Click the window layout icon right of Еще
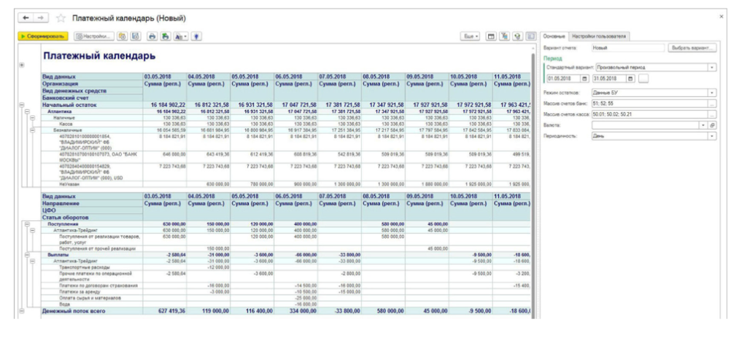This screenshot has height=342, width=747. [x=491, y=36]
